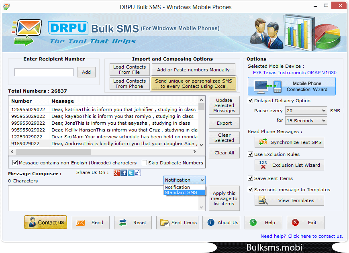349x253 pixels.
Task: Click the Help question mark icon
Action: (253, 223)
